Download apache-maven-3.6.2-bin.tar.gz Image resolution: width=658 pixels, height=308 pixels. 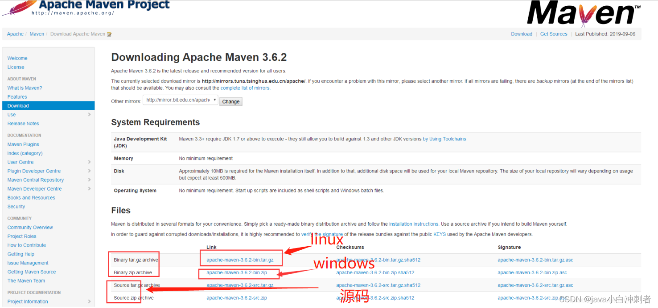[240, 260]
